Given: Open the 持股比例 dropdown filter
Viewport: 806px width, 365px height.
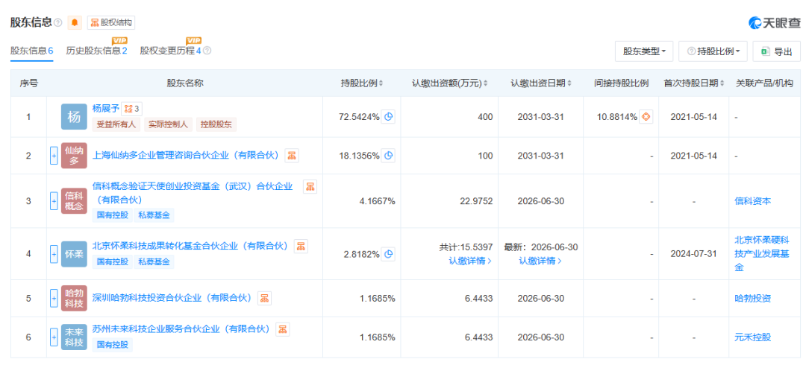Looking at the screenshot, I should point(713,51).
